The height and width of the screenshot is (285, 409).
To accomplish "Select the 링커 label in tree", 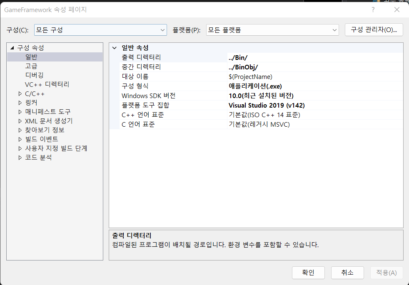I will pyautogui.click(x=31, y=103).
